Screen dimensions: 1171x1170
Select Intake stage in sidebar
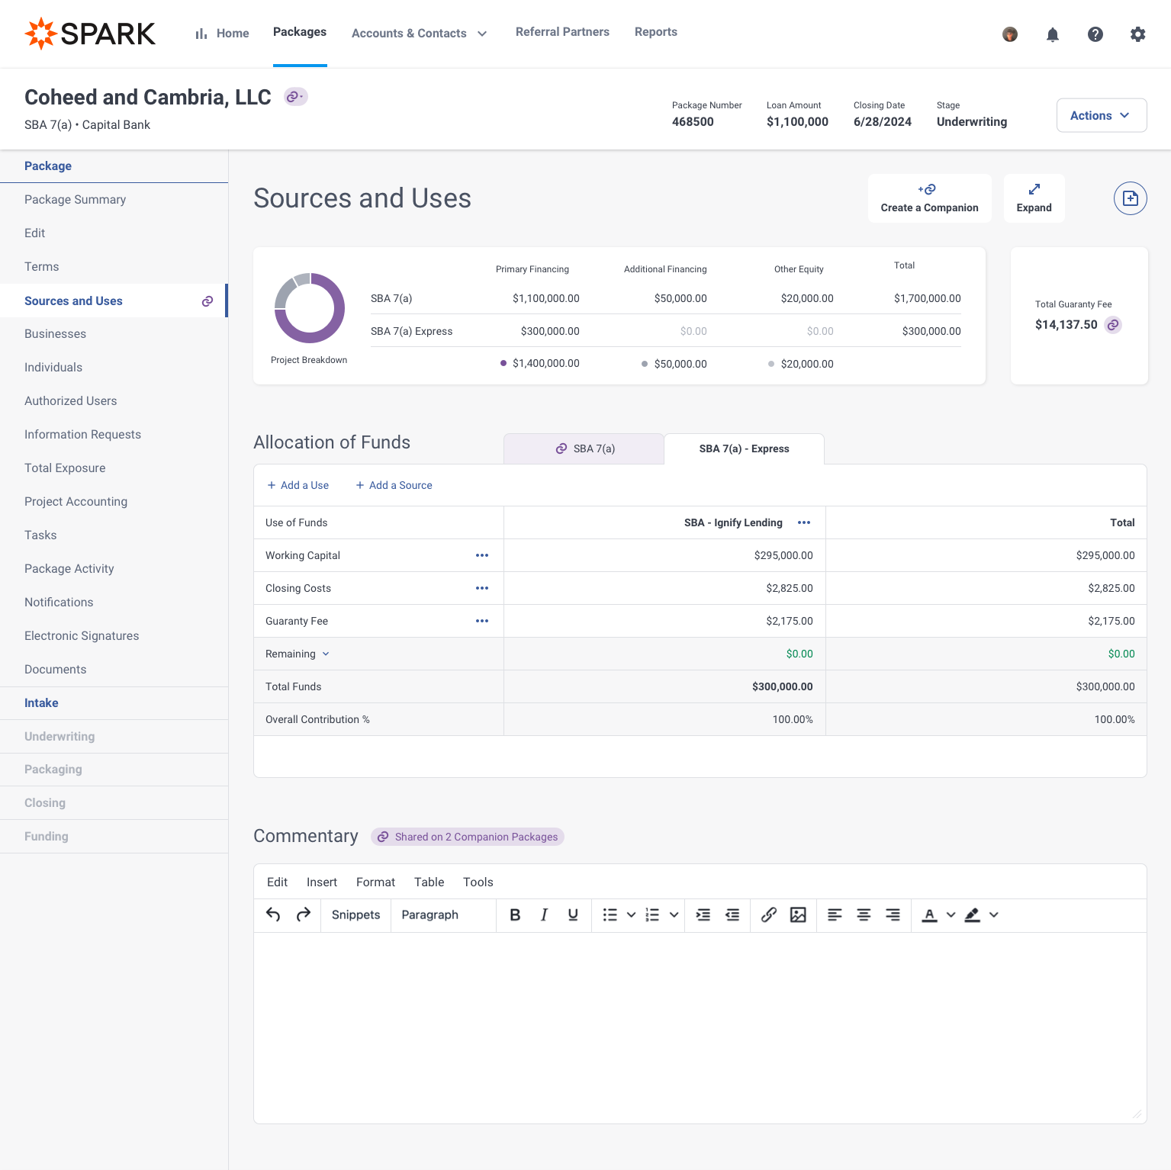[x=41, y=703]
